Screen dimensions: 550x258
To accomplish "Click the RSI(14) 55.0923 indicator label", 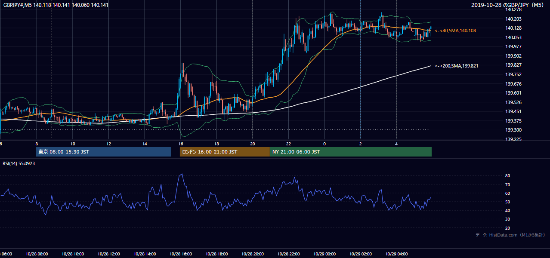I will click(x=19, y=163).
